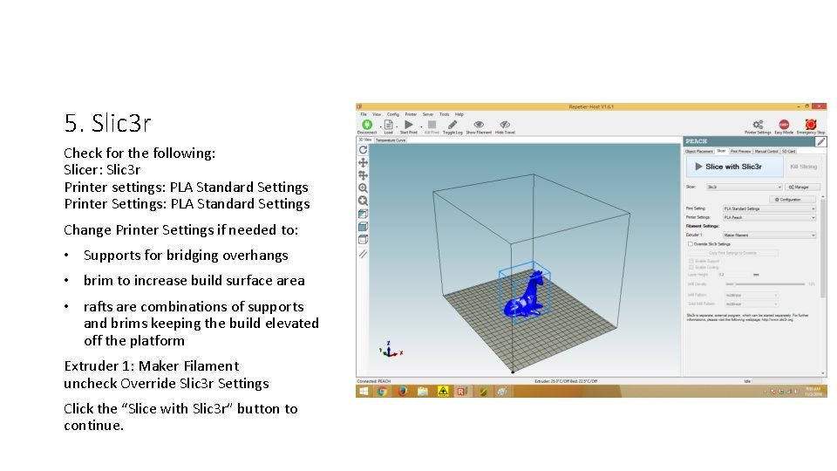Switch to the Temperature Curve tab
837x471 pixels.
click(x=391, y=140)
